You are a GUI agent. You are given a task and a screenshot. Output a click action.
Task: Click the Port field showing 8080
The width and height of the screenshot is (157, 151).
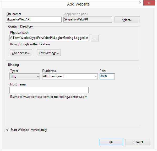coord(107,77)
